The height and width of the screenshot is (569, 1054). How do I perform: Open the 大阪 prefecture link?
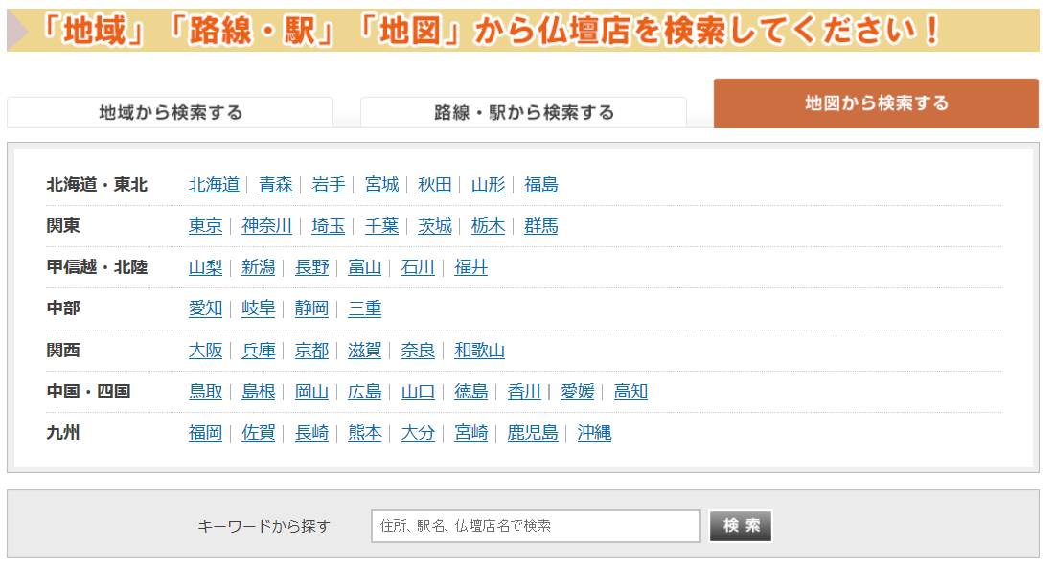click(x=205, y=351)
